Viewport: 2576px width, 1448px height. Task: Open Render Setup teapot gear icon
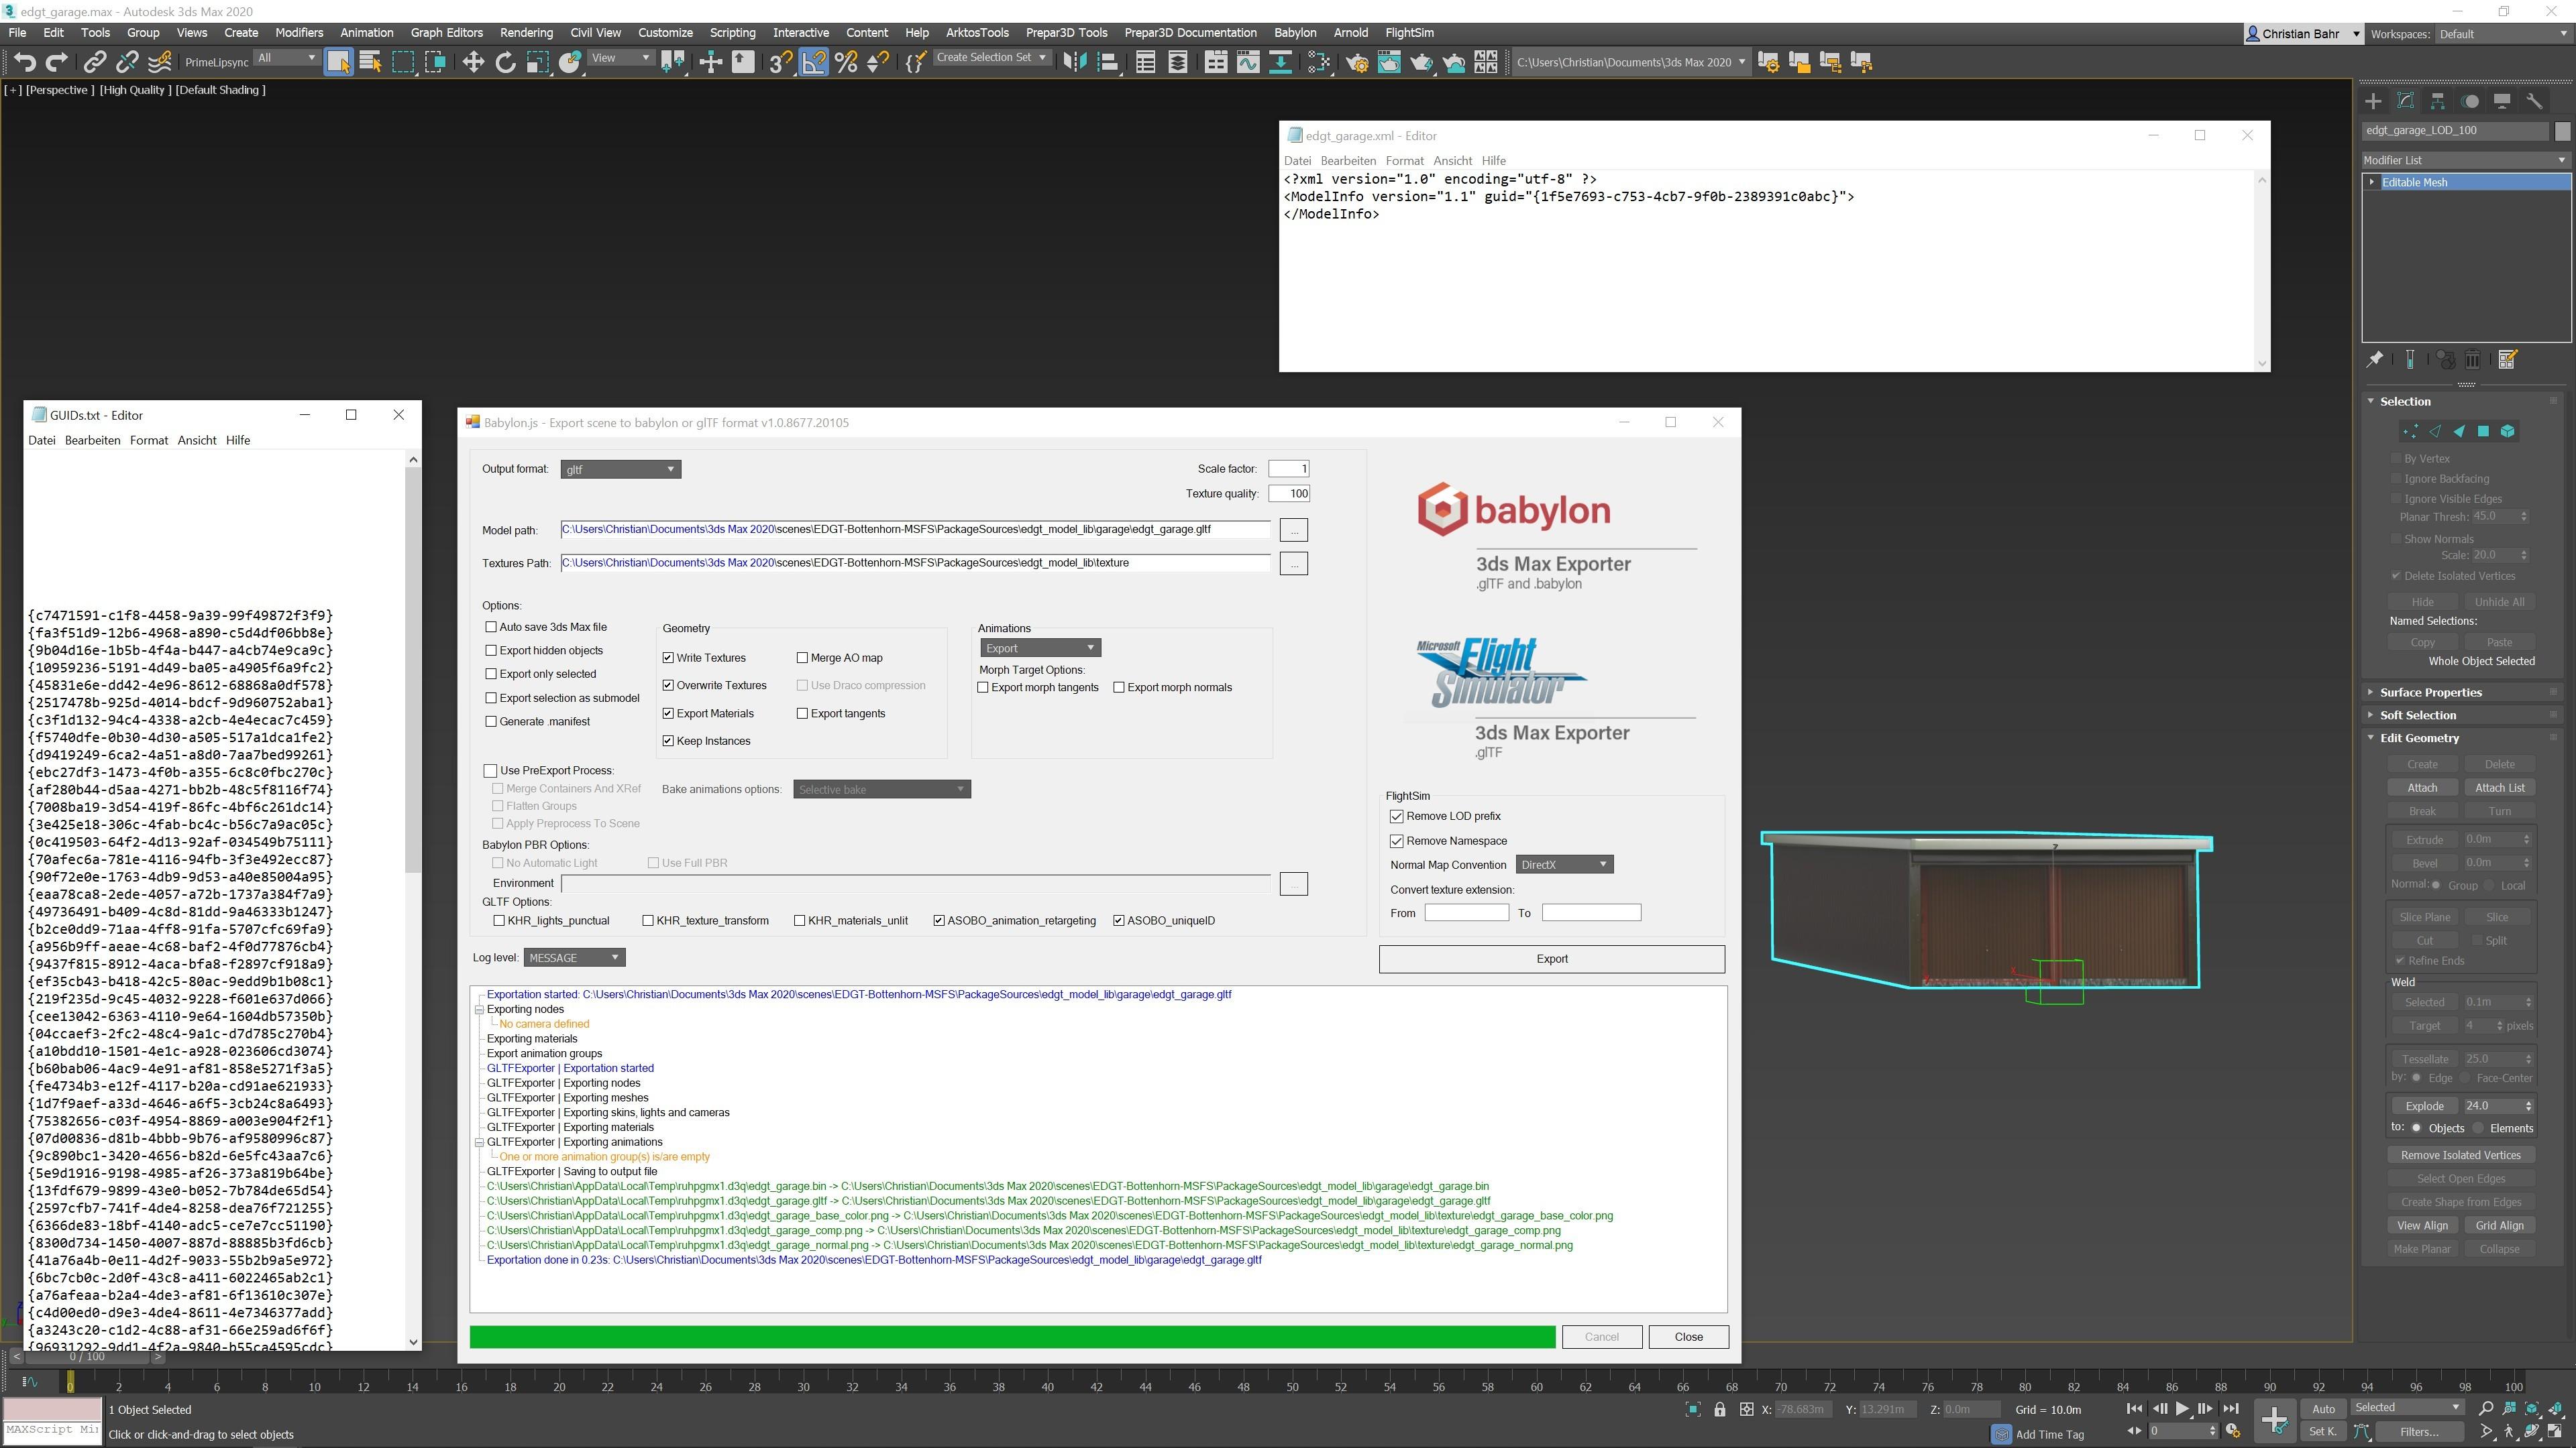coord(1357,62)
